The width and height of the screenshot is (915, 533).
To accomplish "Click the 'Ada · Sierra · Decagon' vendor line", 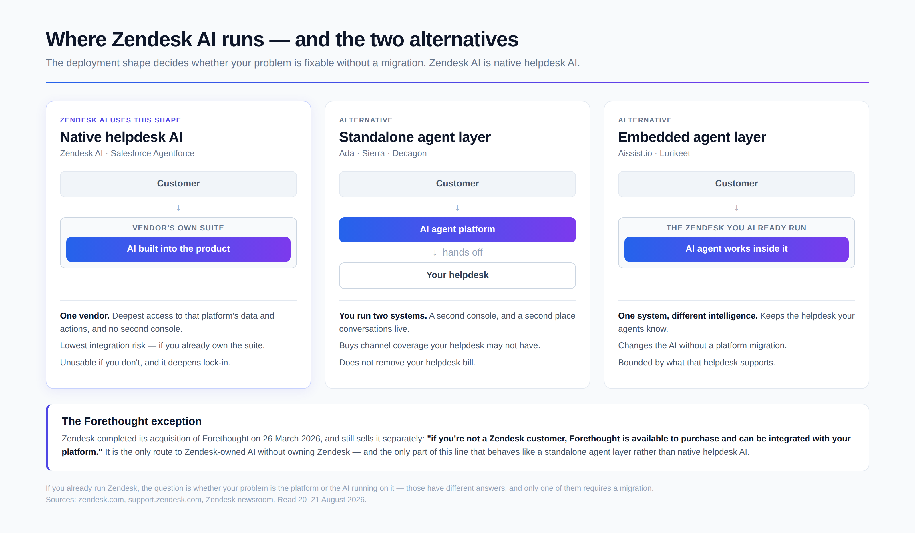I will coord(383,154).
